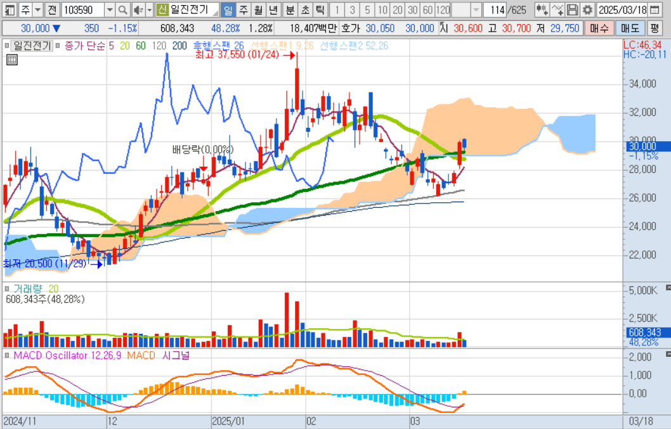The image size is (671, 429).
Task: Click the 종가 단순 moving average label
Action: tap(85, 46)
